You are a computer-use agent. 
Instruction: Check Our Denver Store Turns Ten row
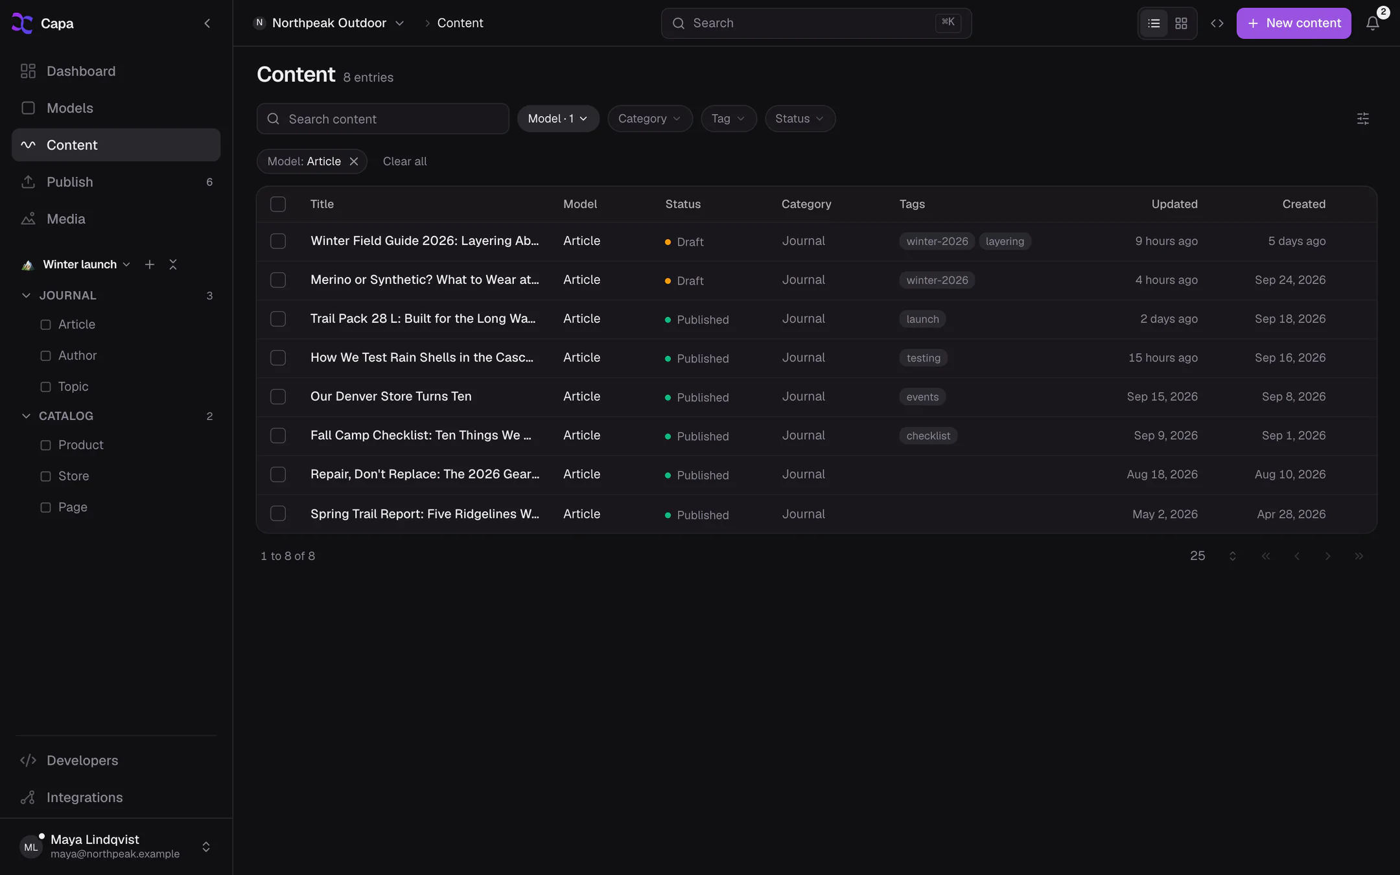pyautogui.click(x=278, y=397)
